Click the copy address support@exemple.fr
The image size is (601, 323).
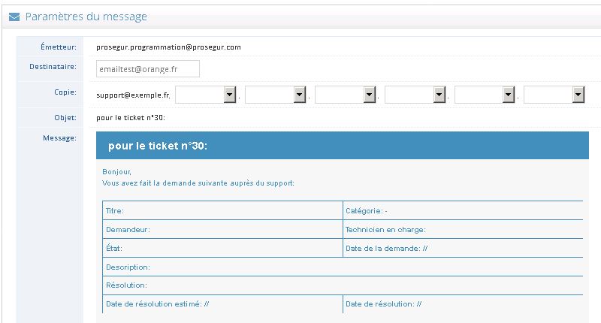[133, 95]
